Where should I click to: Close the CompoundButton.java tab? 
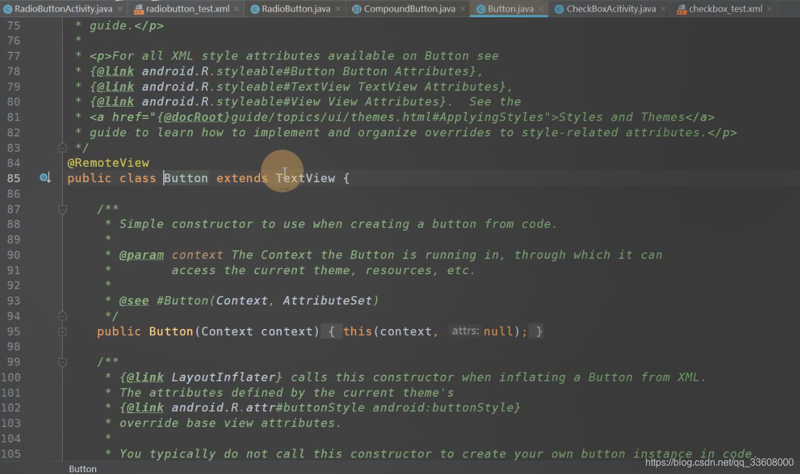tap(462, 9)
